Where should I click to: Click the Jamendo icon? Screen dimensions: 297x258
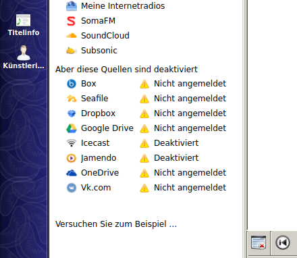coord(72,158)
